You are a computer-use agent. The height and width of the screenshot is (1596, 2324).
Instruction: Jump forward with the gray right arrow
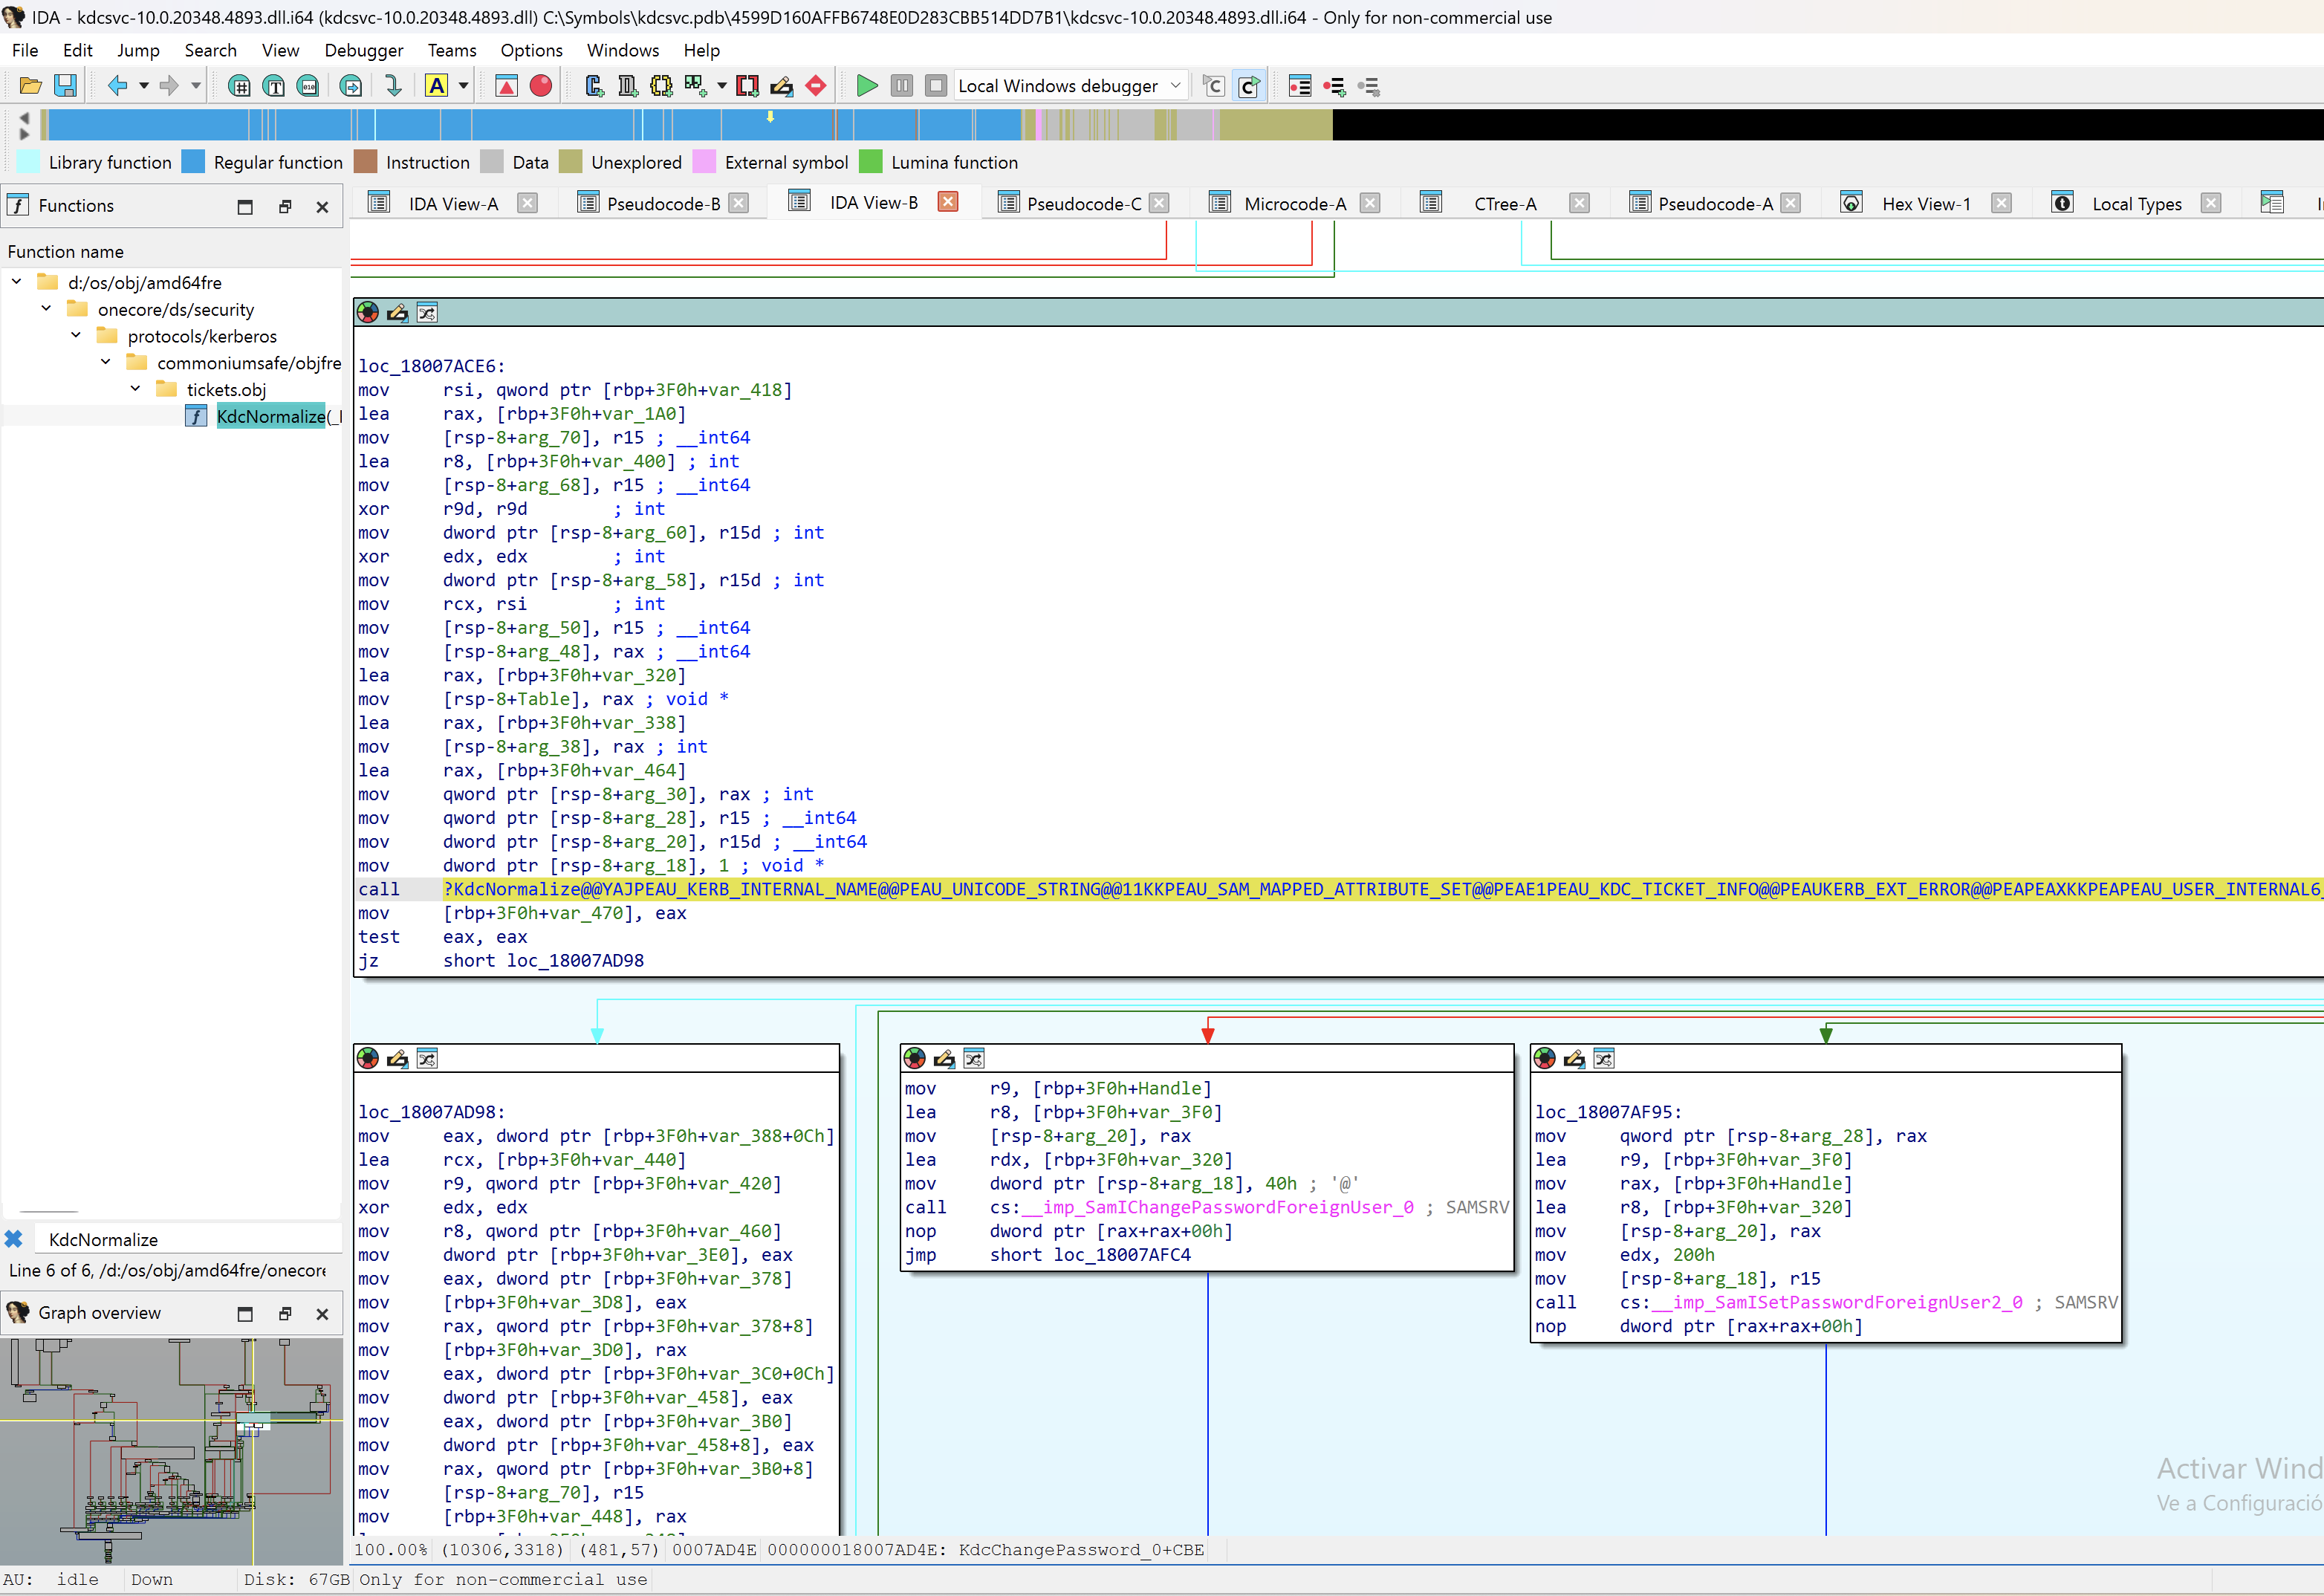click(x=169, y=86)
